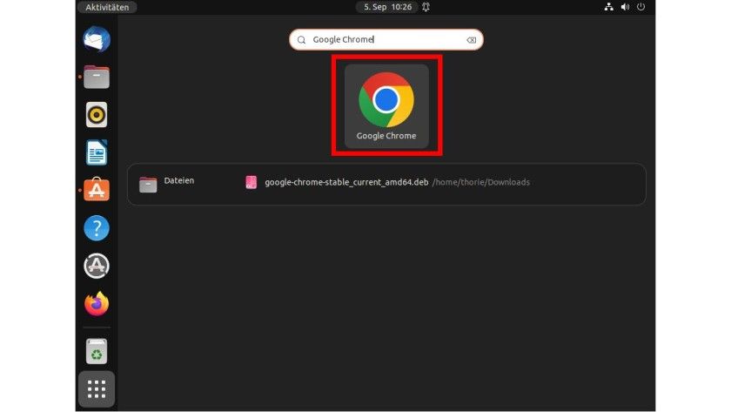Launch Google Chrome from search results
The height and width of the screenshot is (412, 731).
tap(386, 106)
